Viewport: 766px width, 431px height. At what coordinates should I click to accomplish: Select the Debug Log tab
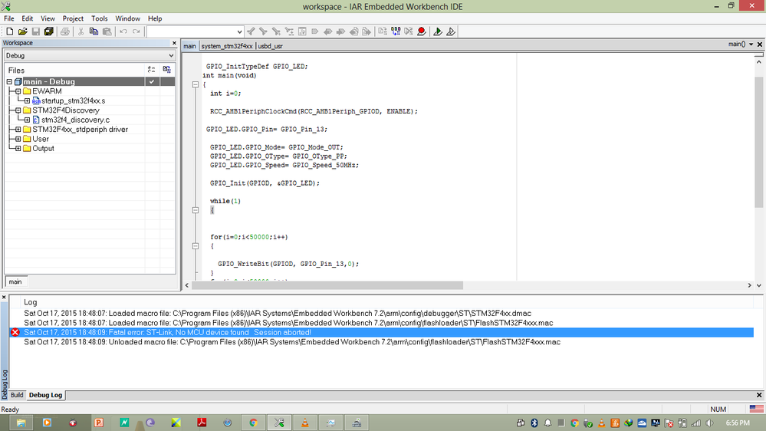click(x=45, y=395)
